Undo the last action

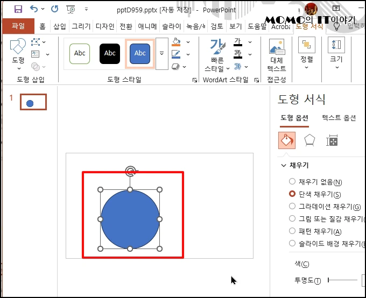pyautogui.click(x=34, y=9)
